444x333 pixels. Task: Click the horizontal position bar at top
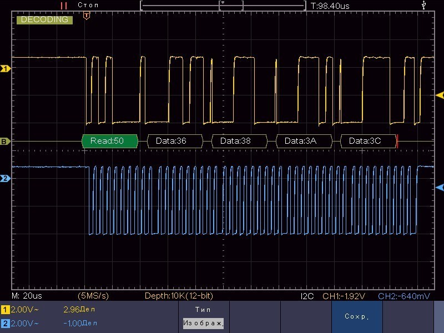pyautogui.click(x=223, y=6)
